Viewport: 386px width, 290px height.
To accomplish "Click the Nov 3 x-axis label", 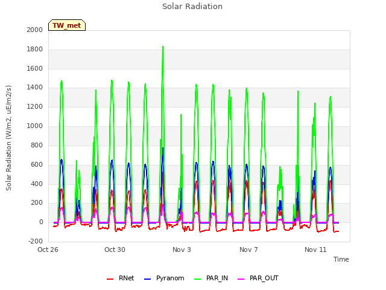I will [x=182, y=250].
